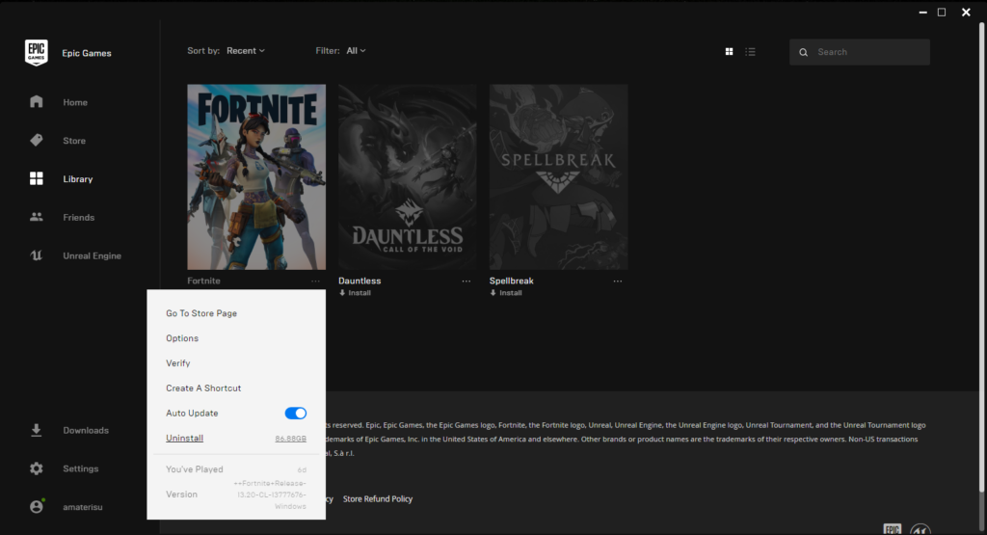
Task: Click the Auto Update menu label
Action: coord(192,413)
